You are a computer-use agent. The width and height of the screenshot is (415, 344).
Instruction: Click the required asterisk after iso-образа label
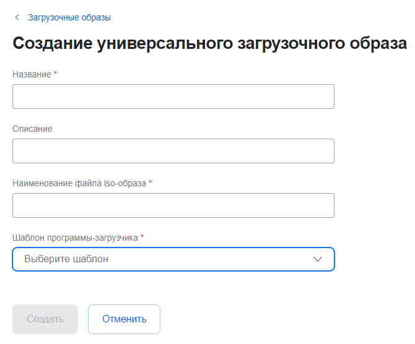pyautogui.click(x=151, y=183)
